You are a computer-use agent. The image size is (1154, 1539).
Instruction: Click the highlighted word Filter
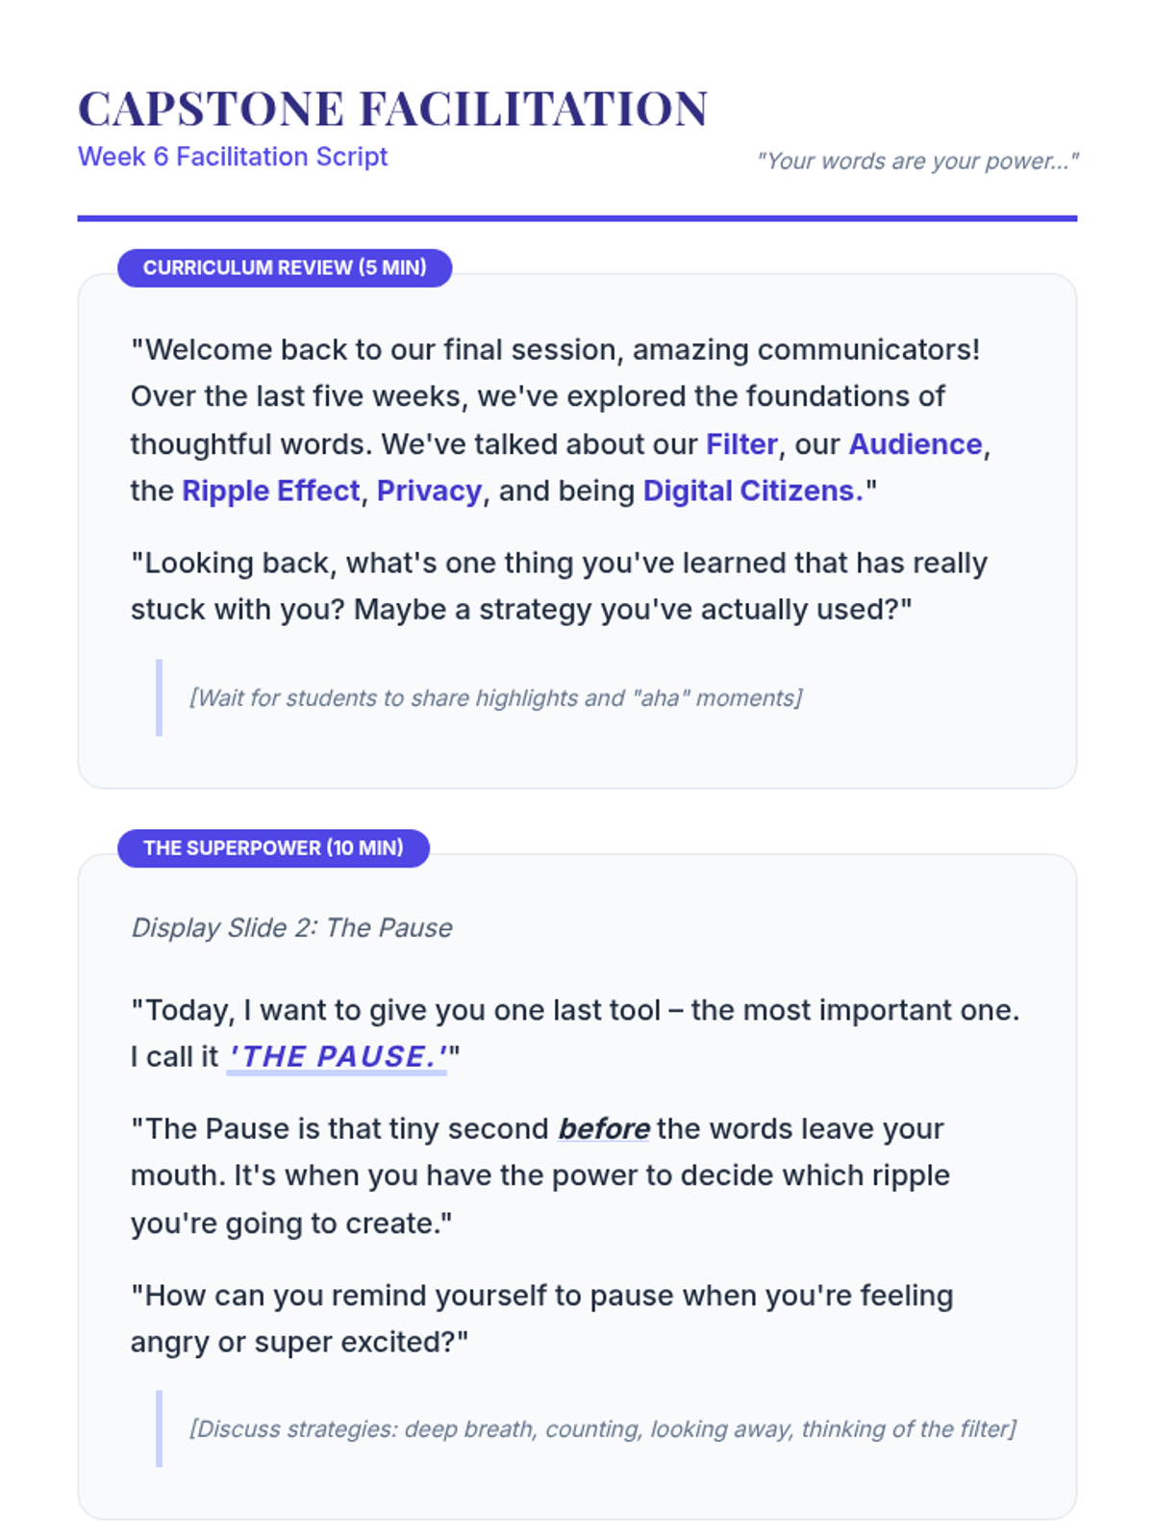(741, 444)
